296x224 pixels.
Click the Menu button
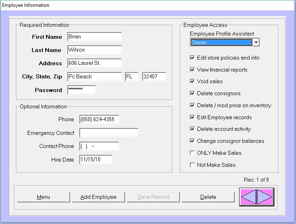coord(43,197)
